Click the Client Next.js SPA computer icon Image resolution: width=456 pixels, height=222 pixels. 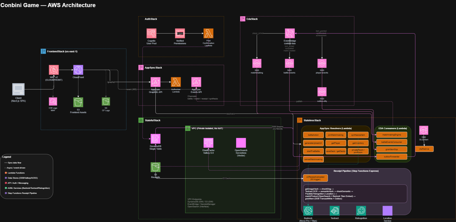click(18, 89)
